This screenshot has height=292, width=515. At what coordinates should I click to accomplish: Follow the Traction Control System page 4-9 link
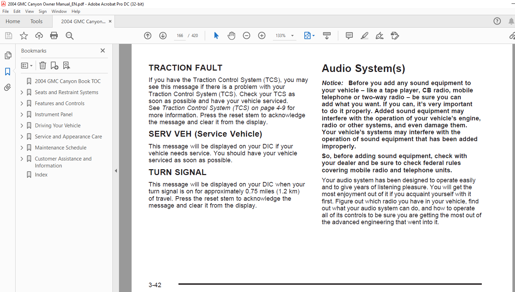coord(224,108)
